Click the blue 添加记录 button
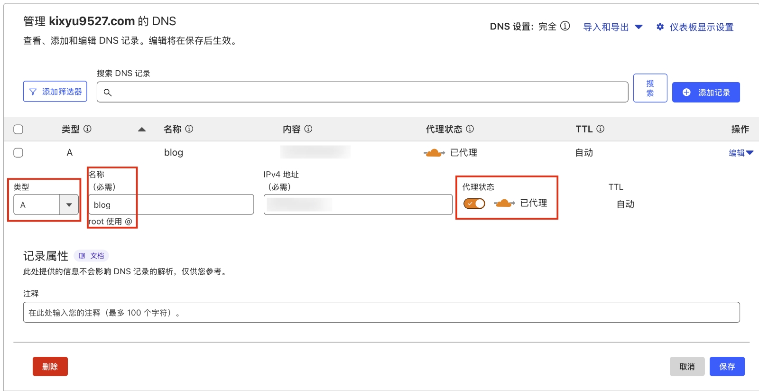 coord(705,92)
